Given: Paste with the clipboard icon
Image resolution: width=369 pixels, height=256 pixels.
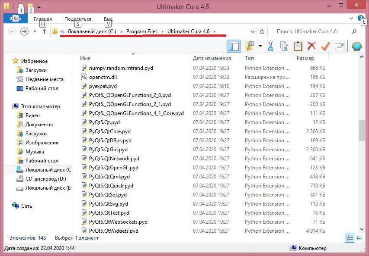Looking at the screenshot, I should [298, 46].
